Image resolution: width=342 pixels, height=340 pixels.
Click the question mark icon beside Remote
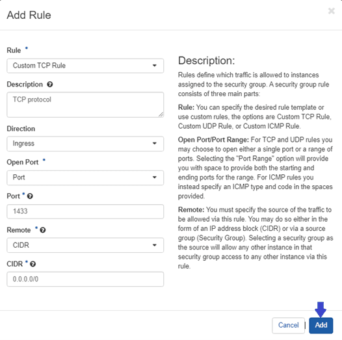click(x=43, y=230)
